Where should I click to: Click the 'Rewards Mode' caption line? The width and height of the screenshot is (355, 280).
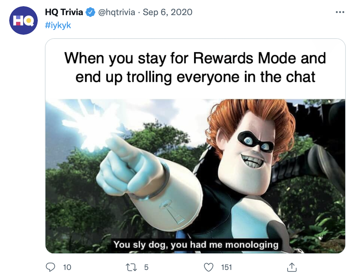pos(195,58)
